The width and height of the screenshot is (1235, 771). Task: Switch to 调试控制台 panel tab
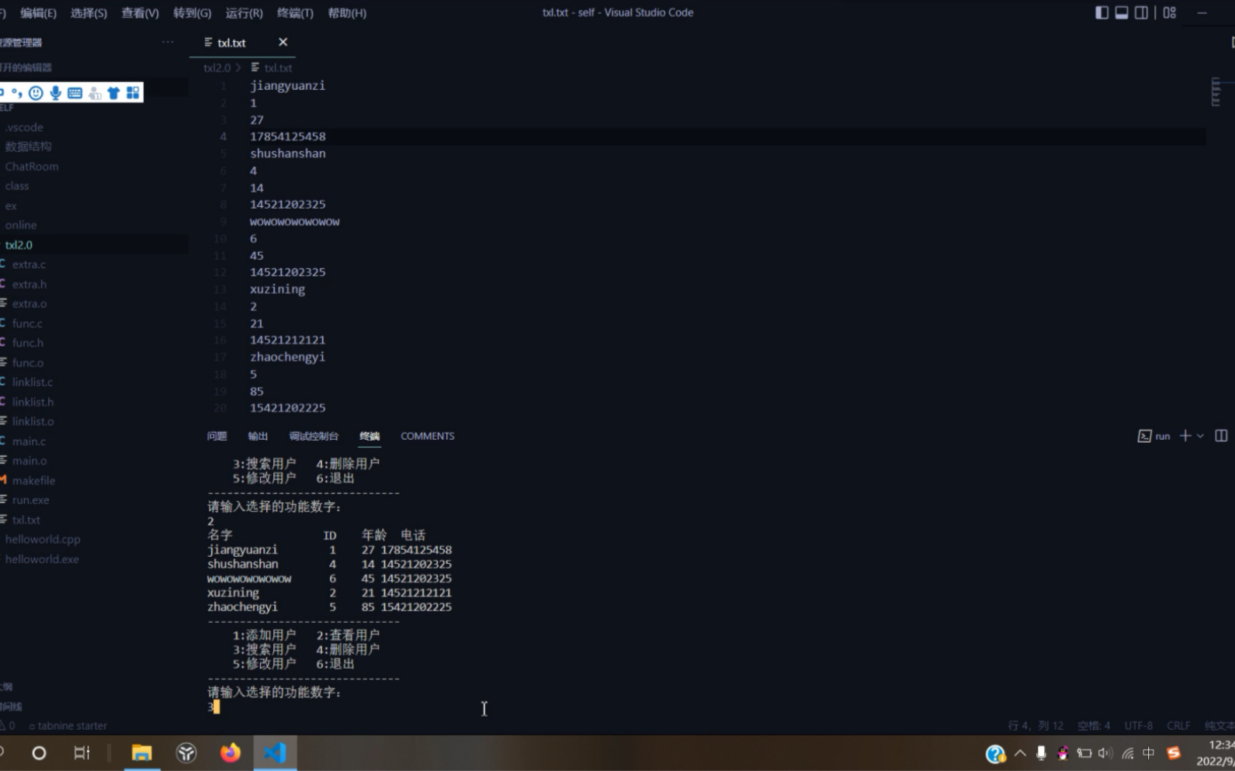tap(314, 436)
